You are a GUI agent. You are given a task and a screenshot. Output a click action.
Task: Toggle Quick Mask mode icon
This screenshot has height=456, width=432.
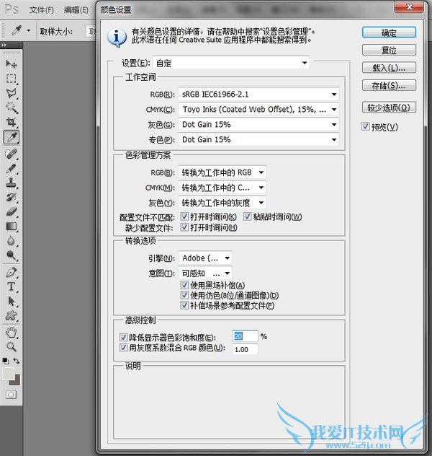click(12, 395)
